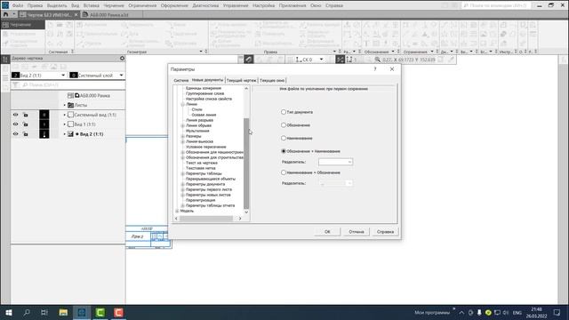
Task: Click scroll-down arrow of settings tree
Action: 246,212
